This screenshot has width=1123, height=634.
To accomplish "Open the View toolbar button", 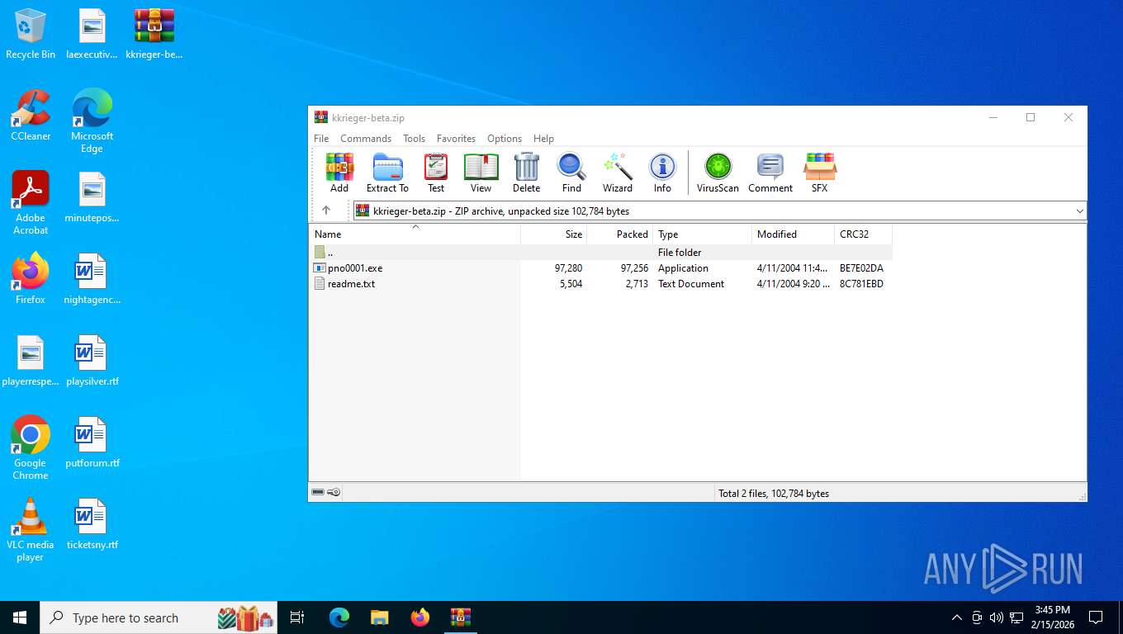I will click(481, 173).
